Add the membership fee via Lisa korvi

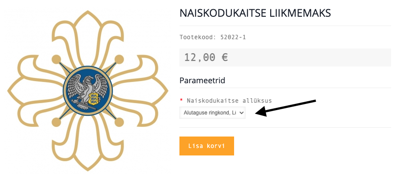tap(207, 146)
